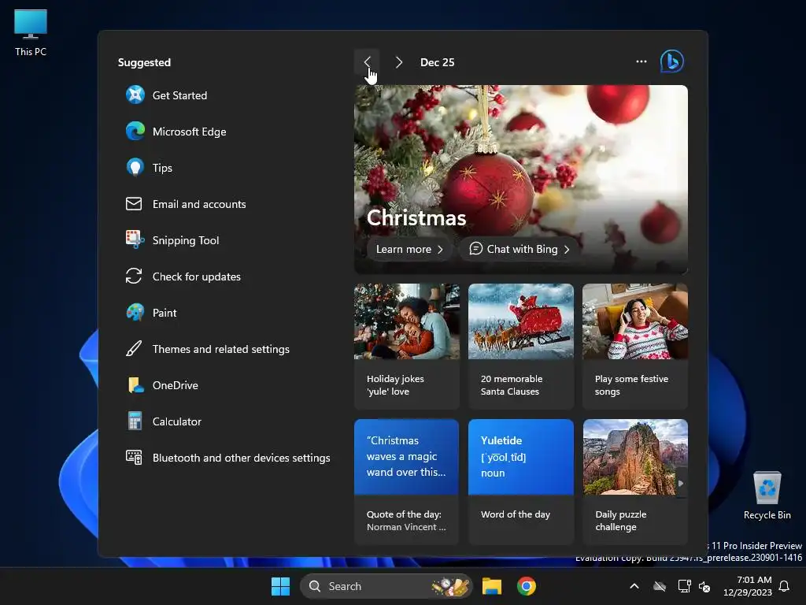Screen dimensions: 806x605
Task: Click the Chat with Bing button
Action: [519, 249]
